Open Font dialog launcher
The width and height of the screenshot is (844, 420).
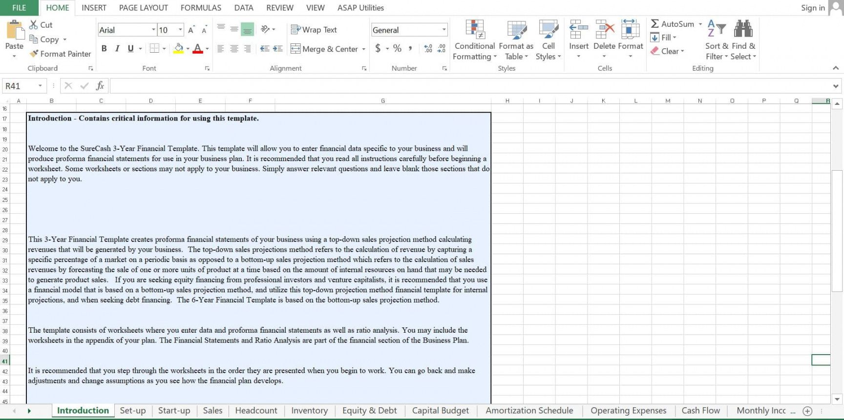[x=208, y=68]
